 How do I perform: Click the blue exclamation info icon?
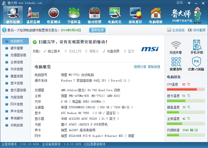[x=4, y=30]
